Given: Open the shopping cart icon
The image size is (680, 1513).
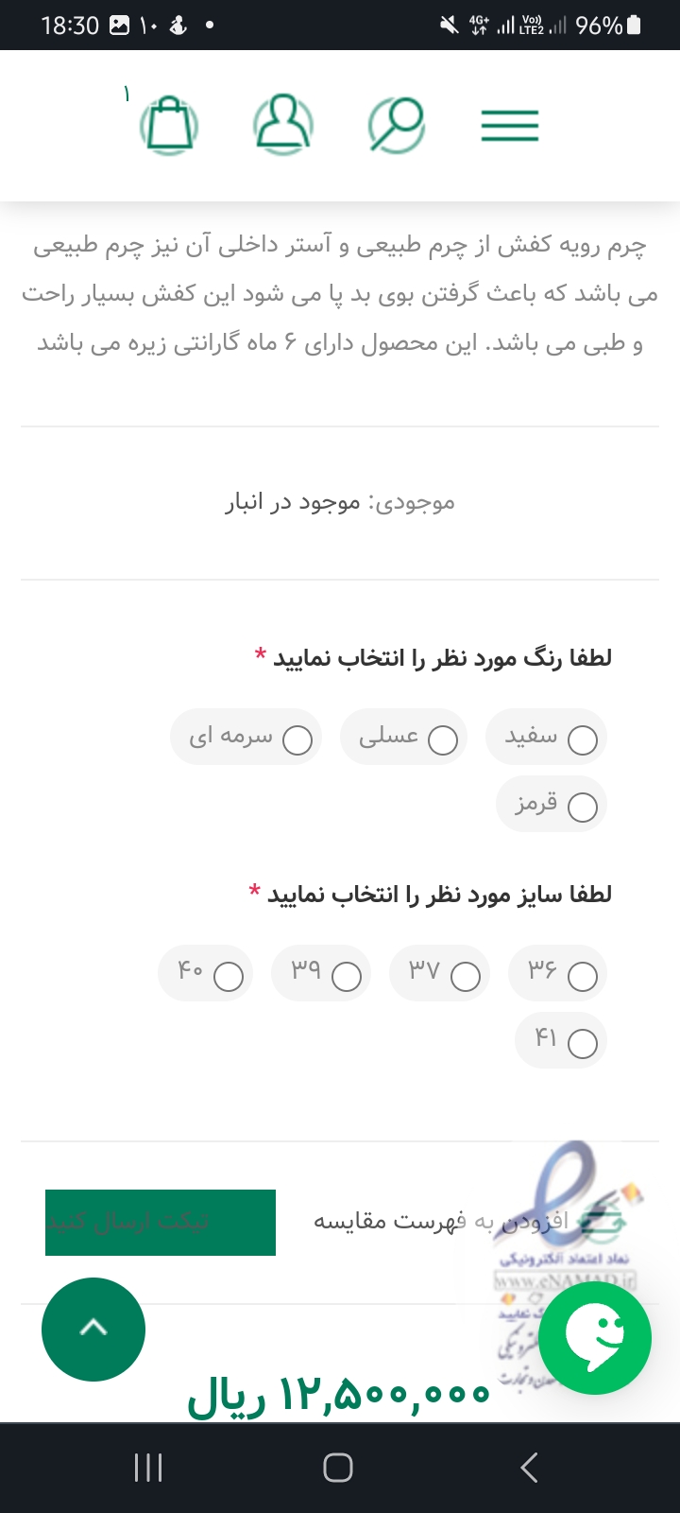Looking at the screenshot, I should tap(169, 125).
